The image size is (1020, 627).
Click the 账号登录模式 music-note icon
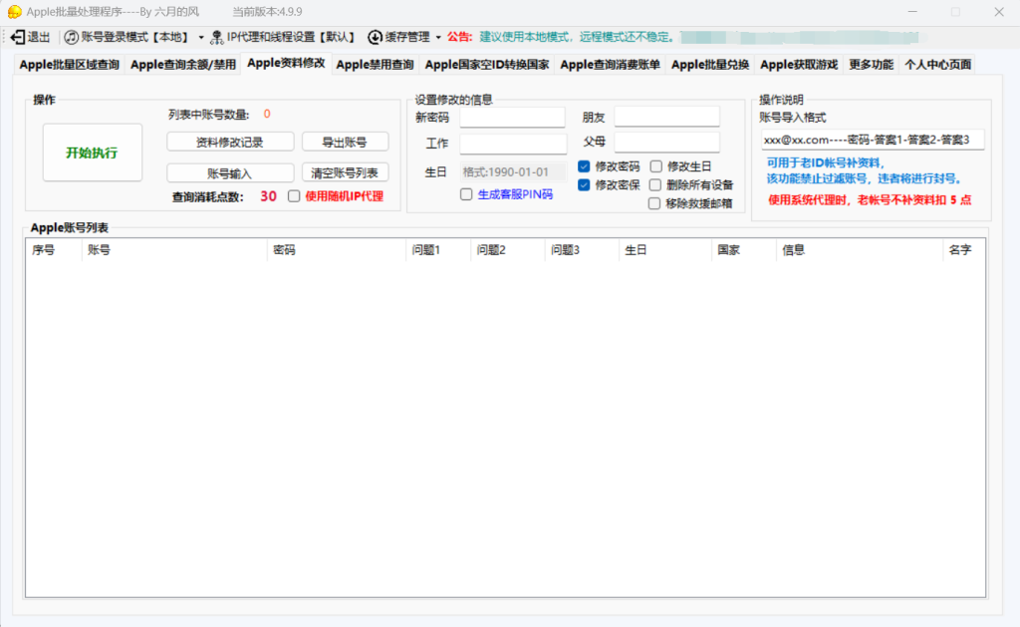pyautogui.click(x=72, y=37)
